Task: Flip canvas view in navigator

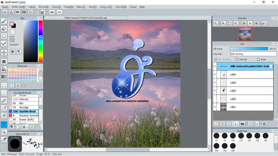Action: click(264, 23)
